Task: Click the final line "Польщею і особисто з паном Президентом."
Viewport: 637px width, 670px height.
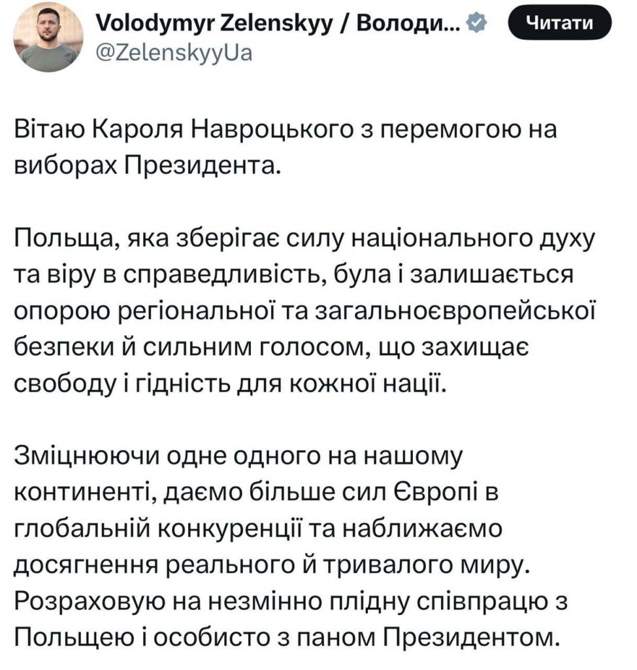Action: pyautogui.click(x=288, y=635)
